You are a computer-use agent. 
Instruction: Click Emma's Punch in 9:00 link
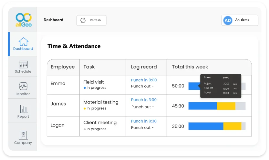click(x=144, y=80)
